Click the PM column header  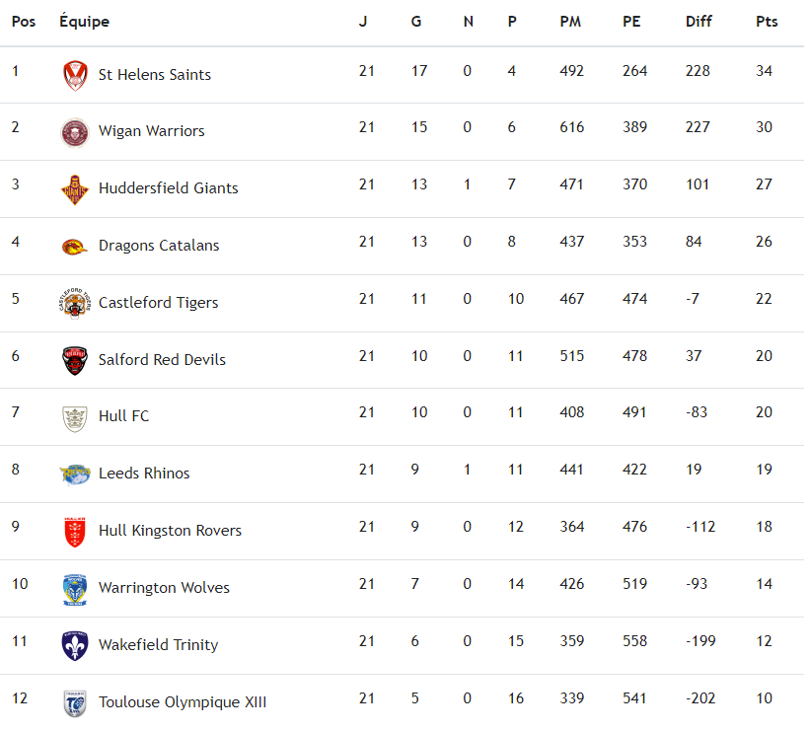pos(570,22)
